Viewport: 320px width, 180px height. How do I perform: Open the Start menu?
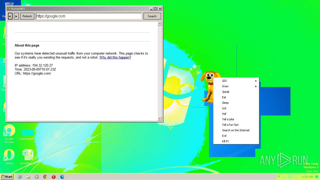[x=7, y=176]
